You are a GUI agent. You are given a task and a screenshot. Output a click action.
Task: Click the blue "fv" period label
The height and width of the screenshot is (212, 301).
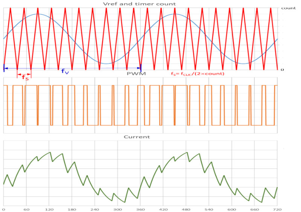click(65, 71)
